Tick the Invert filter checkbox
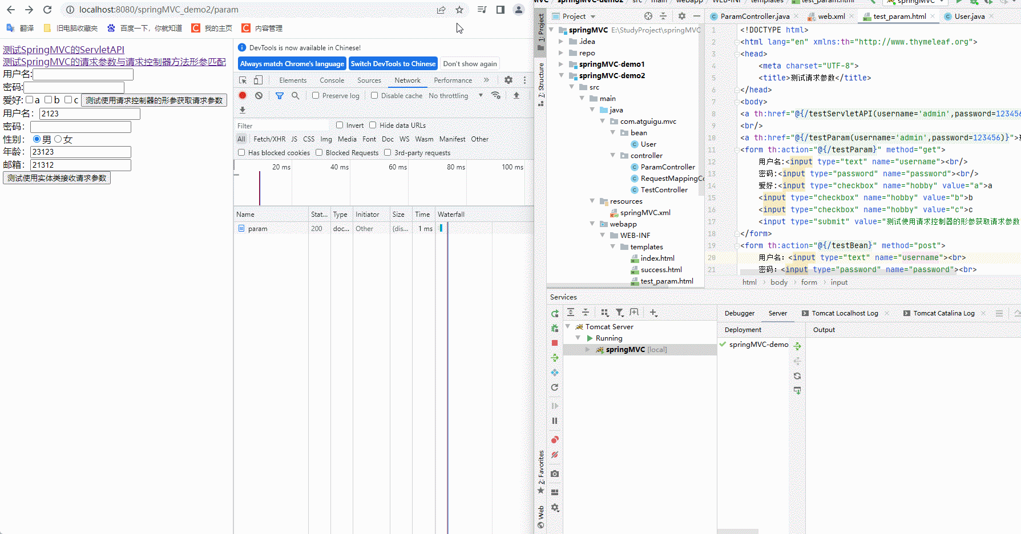The width and height of the screenshot is (1021, 534). click(x=340, y=126)
